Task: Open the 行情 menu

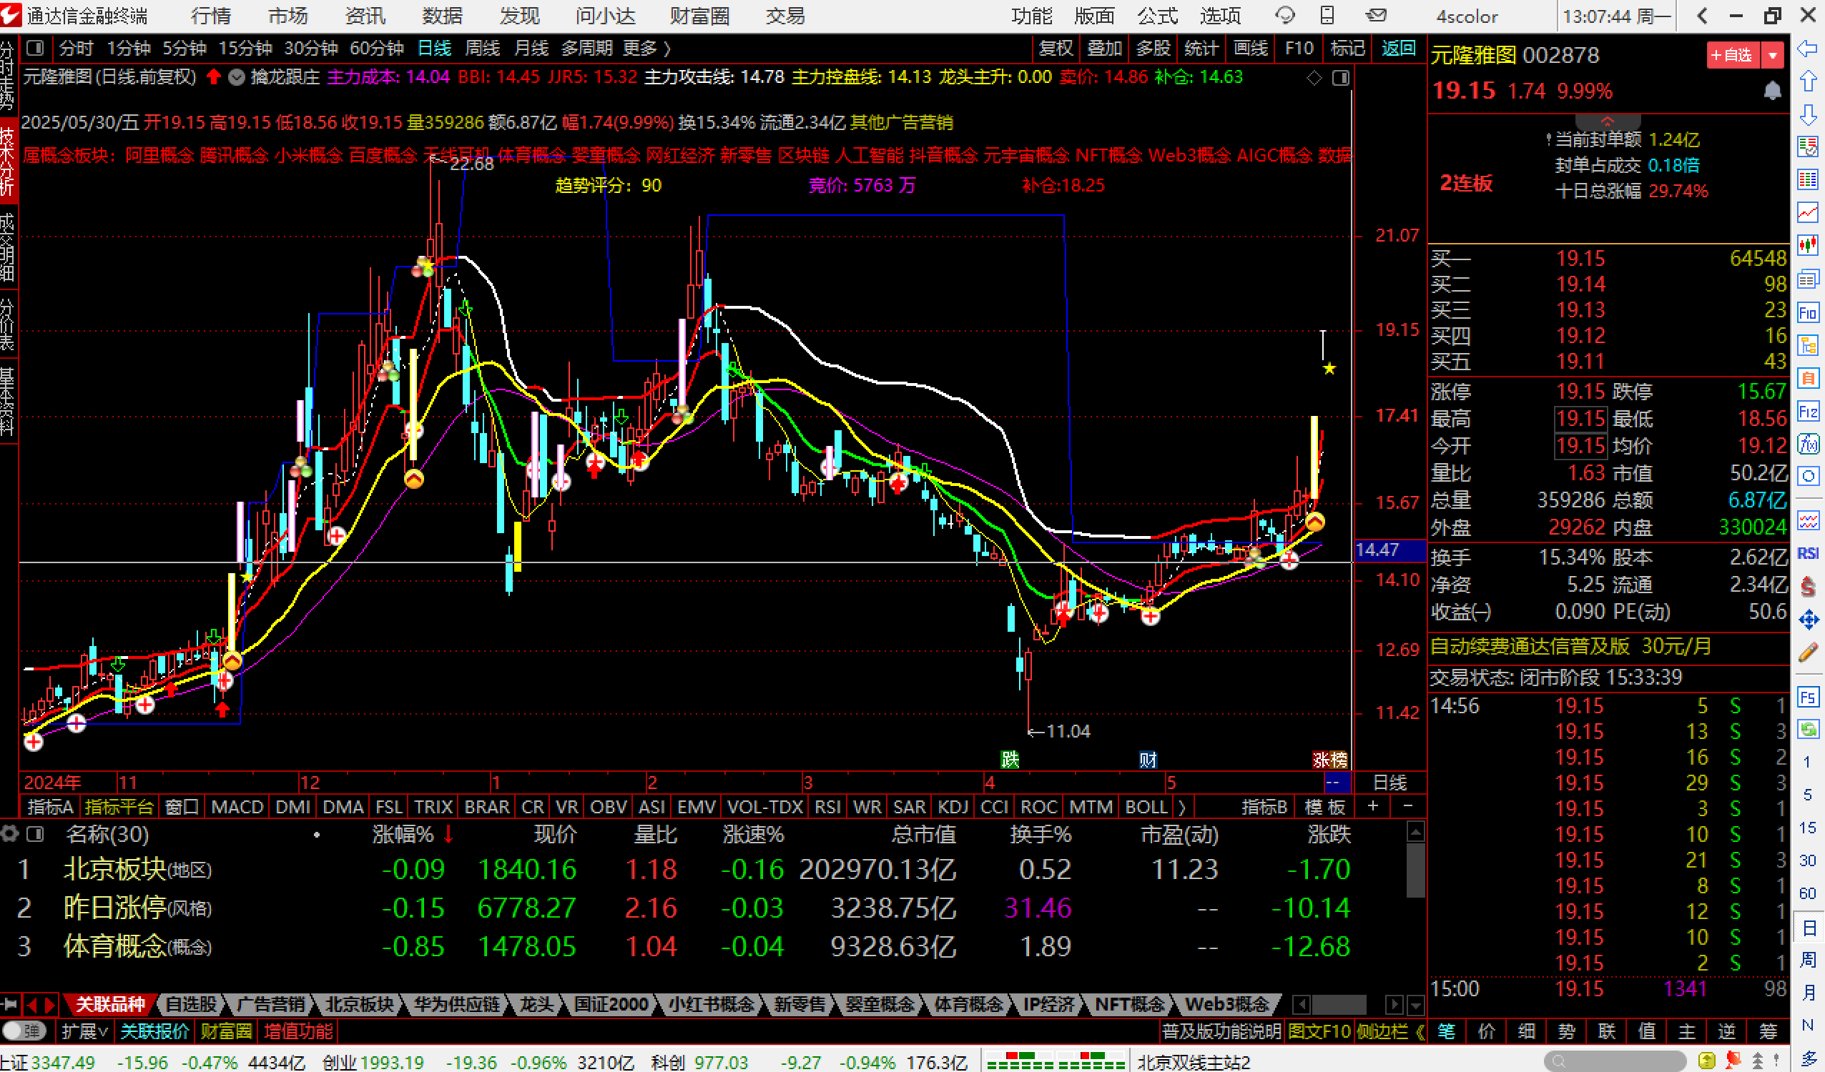Action: click(x=211, y=16)
